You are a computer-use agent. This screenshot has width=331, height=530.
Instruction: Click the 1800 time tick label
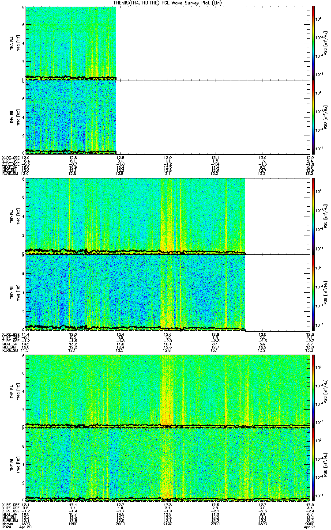26,523
